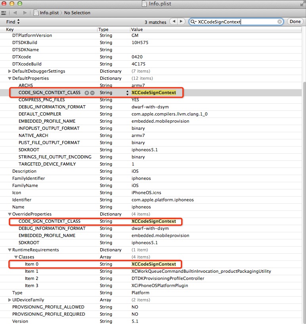Image resolution: width=306 pixels, height=324 pixels.
Task: Open the search magnifier options menu
Action: (x=193, y=22)
